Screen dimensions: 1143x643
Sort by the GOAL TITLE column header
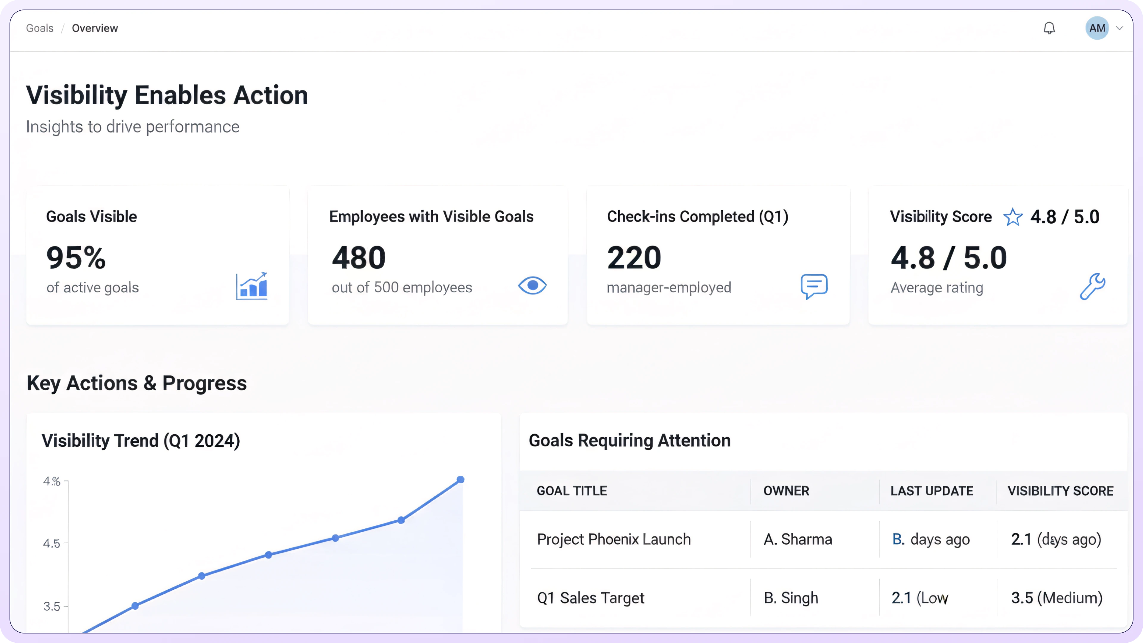tap(571, 491)
